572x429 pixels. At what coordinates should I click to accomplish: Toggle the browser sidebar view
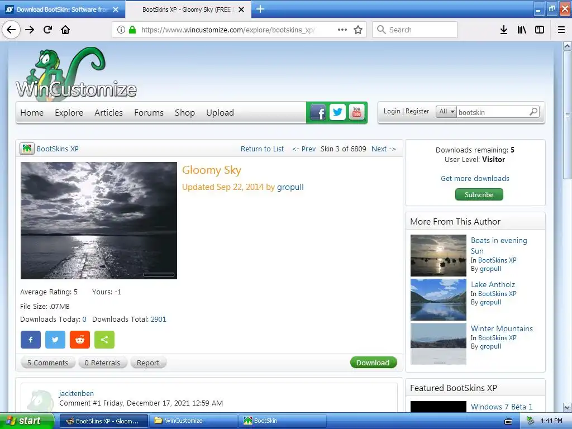(540, 30)
